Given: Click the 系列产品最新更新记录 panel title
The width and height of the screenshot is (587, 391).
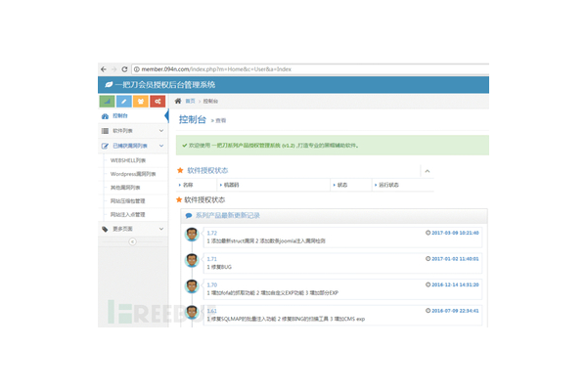Looking at the screenshot, I should [x=228, y=215].
